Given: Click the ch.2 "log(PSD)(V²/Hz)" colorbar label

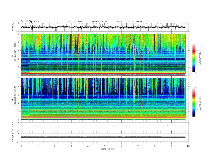Looking at the screenshot, I should pyautogui.click(x=200, y=103).
